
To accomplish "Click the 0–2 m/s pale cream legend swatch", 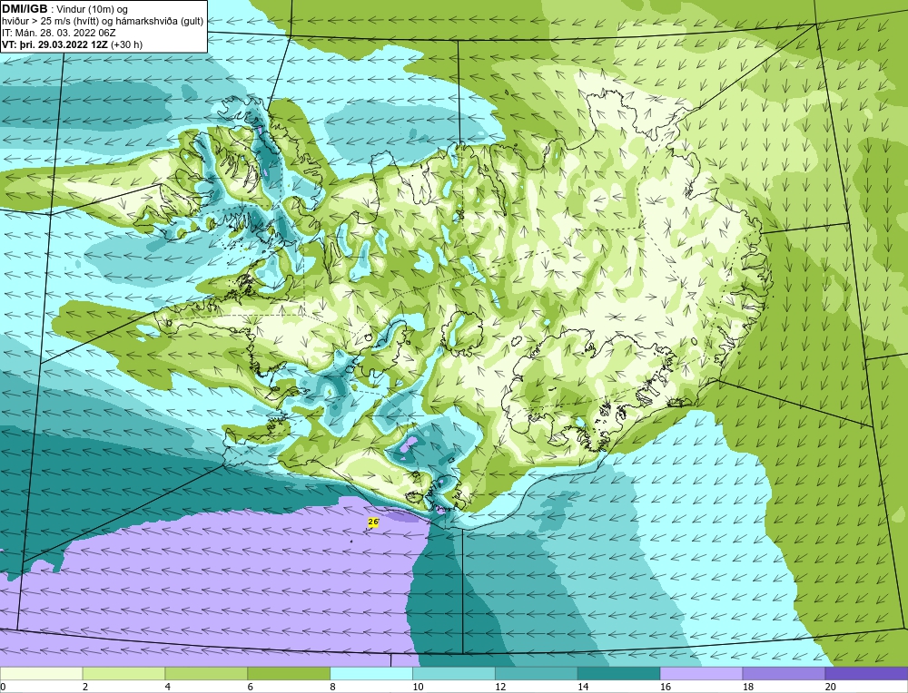I will (x=41, y=673).
